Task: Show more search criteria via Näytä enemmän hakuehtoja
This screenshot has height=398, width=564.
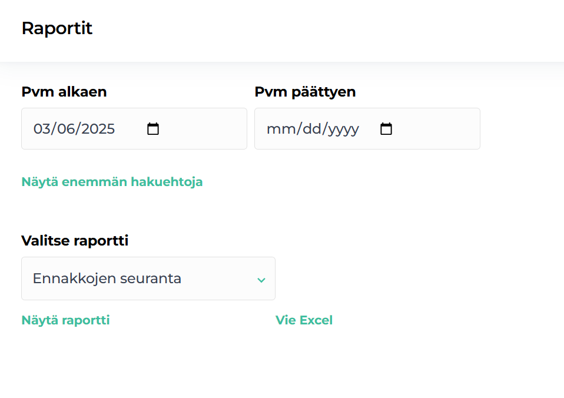Action: (x=111, y=182)
